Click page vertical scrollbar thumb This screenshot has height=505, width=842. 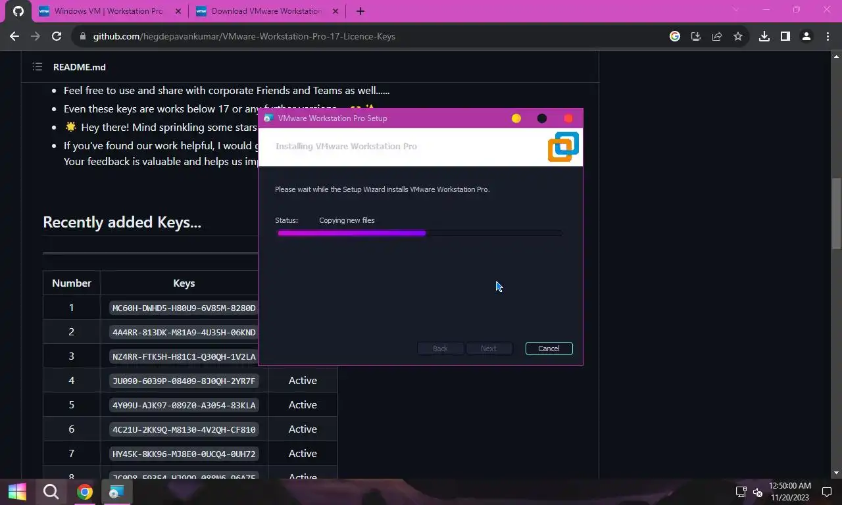837,214
